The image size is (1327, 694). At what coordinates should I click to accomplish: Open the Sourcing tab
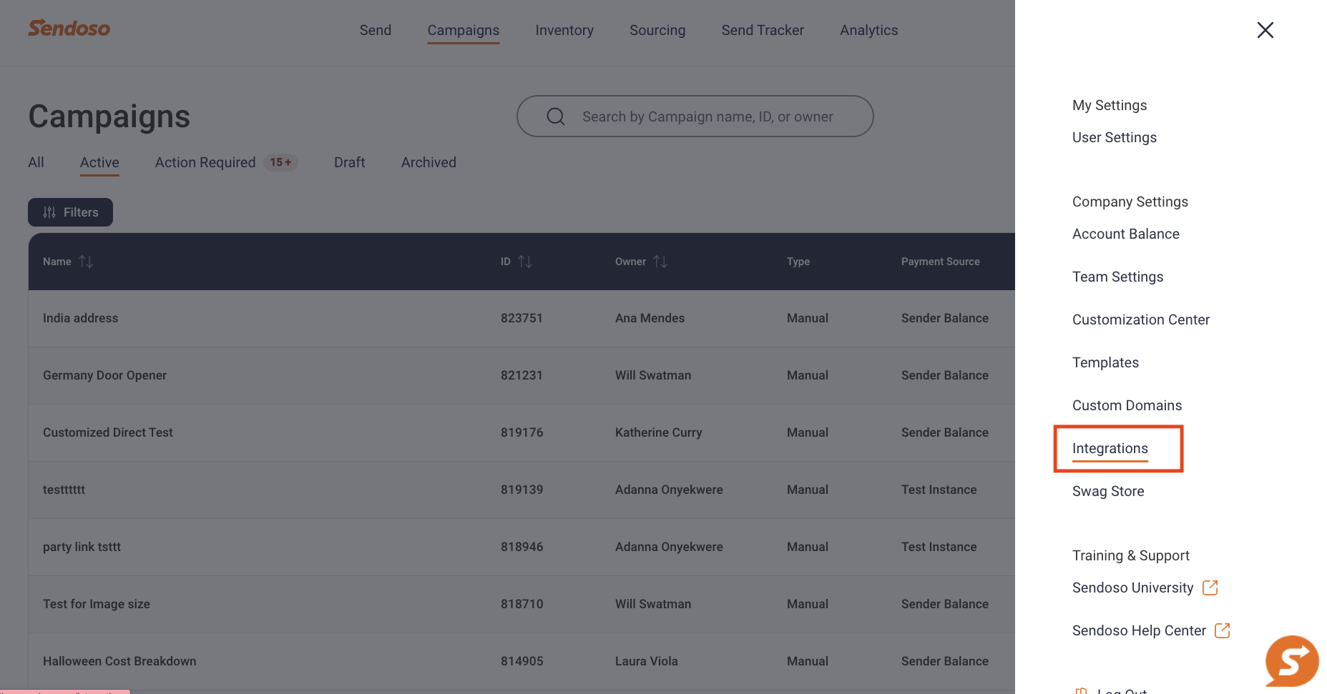pyautogui.click(x=657, y=30)
